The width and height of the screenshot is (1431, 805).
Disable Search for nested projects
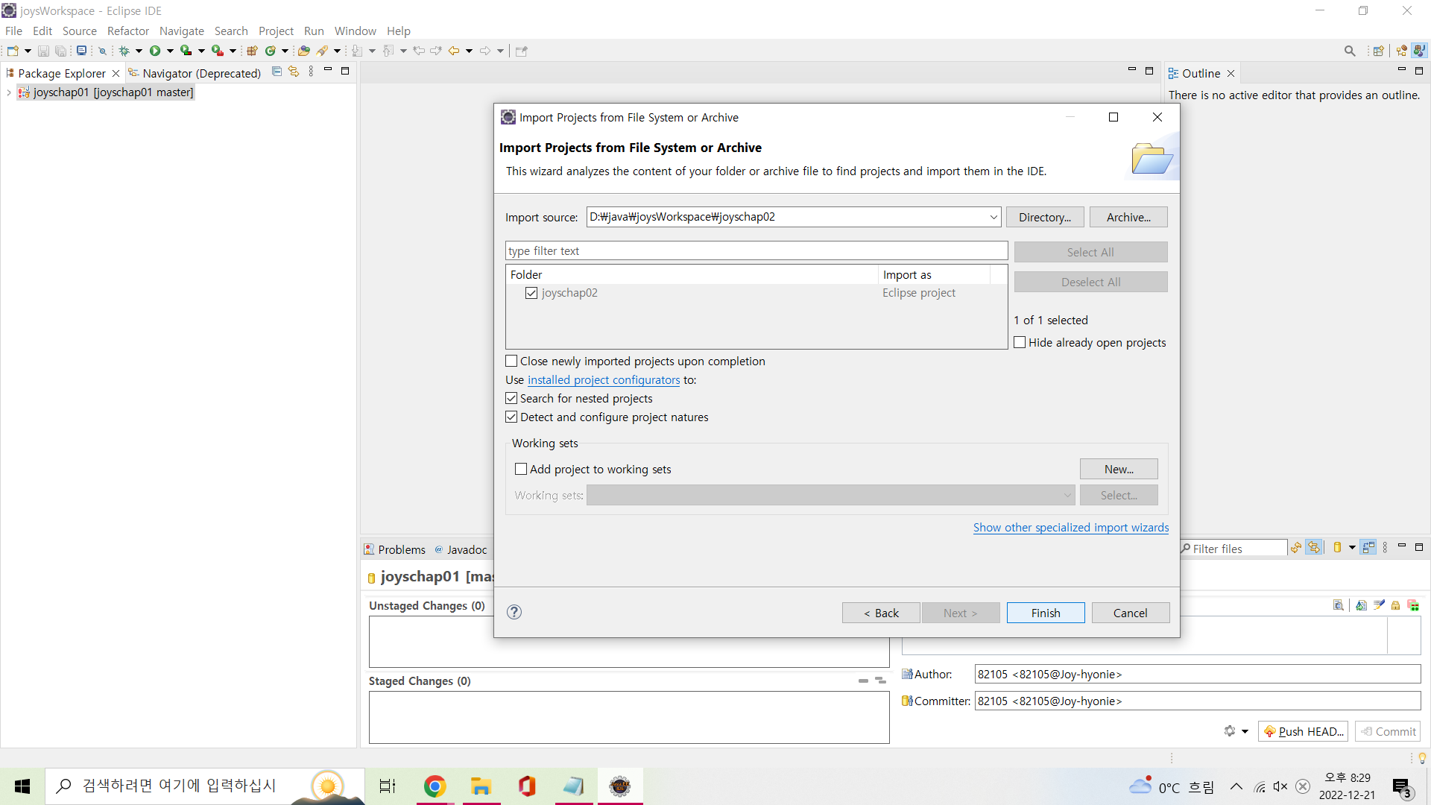(x=511, y=398)
